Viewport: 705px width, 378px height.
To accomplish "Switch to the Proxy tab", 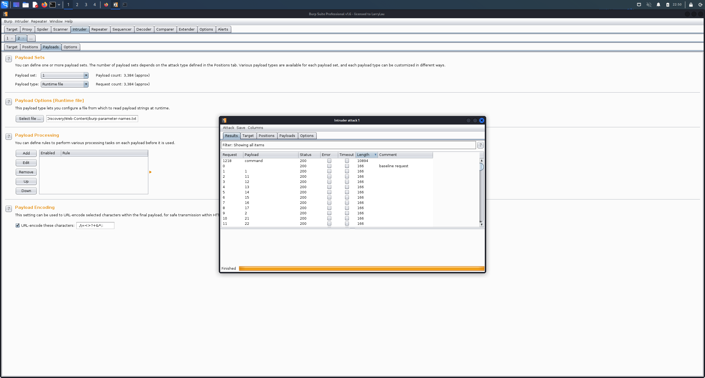I will pos(27,29).
